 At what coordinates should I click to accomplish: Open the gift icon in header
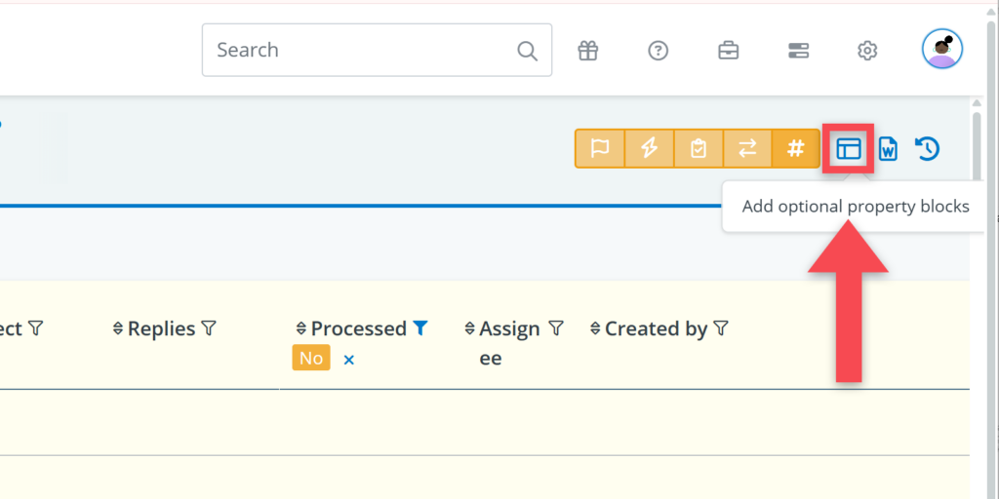587,51
